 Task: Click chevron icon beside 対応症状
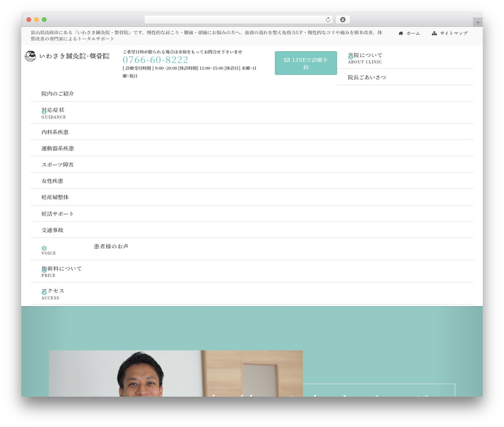[44, 112]
